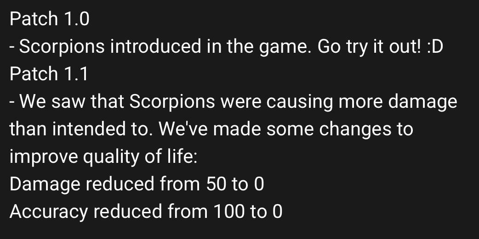479x239 pixels.
Task: Click the Patch 1.1 heading
Action: 49,74
